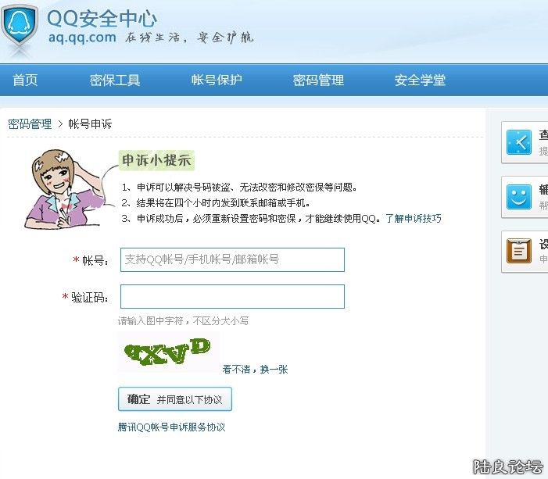Click the aq.qq.com site address text
548x479 pixels.
tap(83, 37)
